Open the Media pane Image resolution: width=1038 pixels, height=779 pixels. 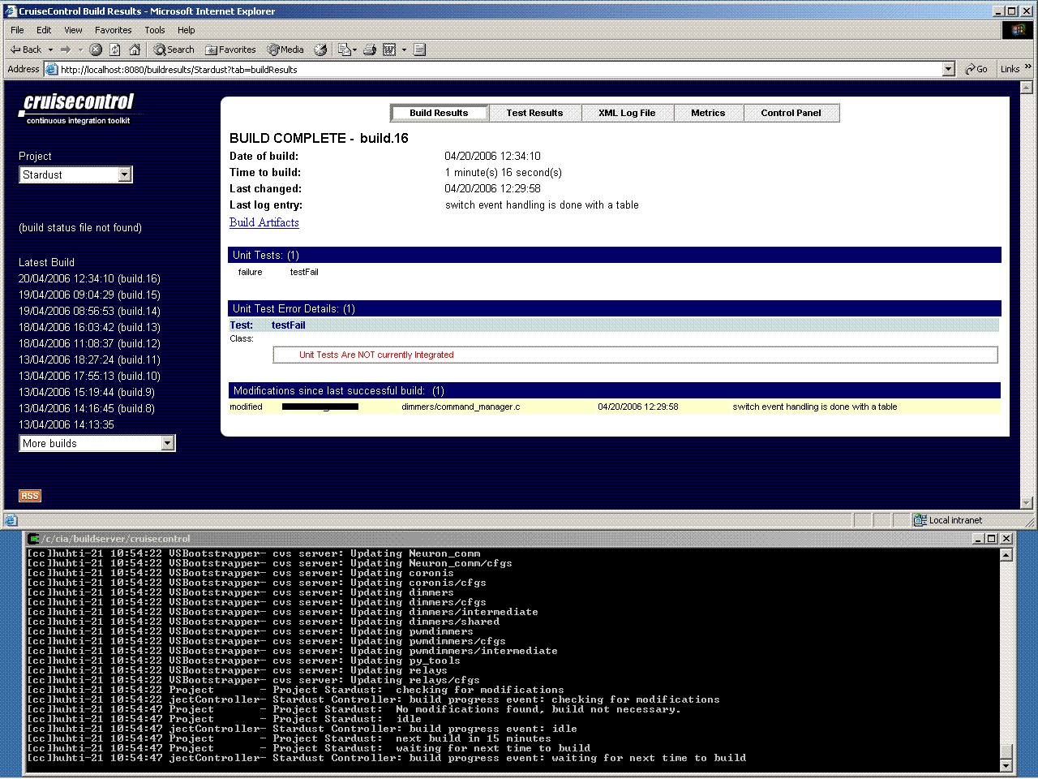(x=285, y=49)
